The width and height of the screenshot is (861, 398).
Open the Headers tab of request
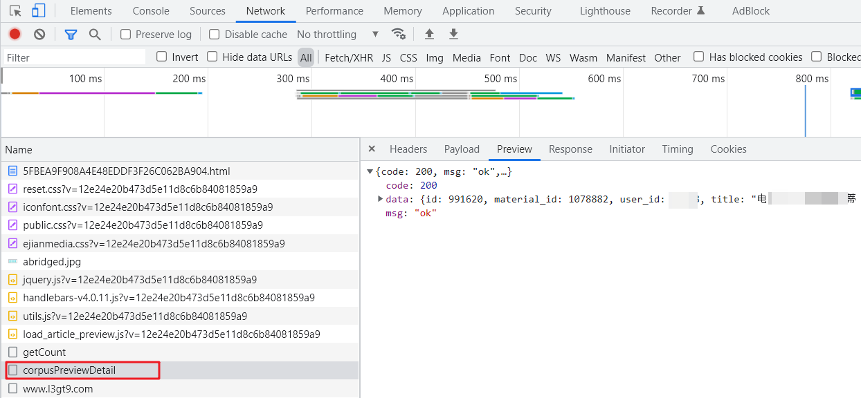[x=408, y=149]
